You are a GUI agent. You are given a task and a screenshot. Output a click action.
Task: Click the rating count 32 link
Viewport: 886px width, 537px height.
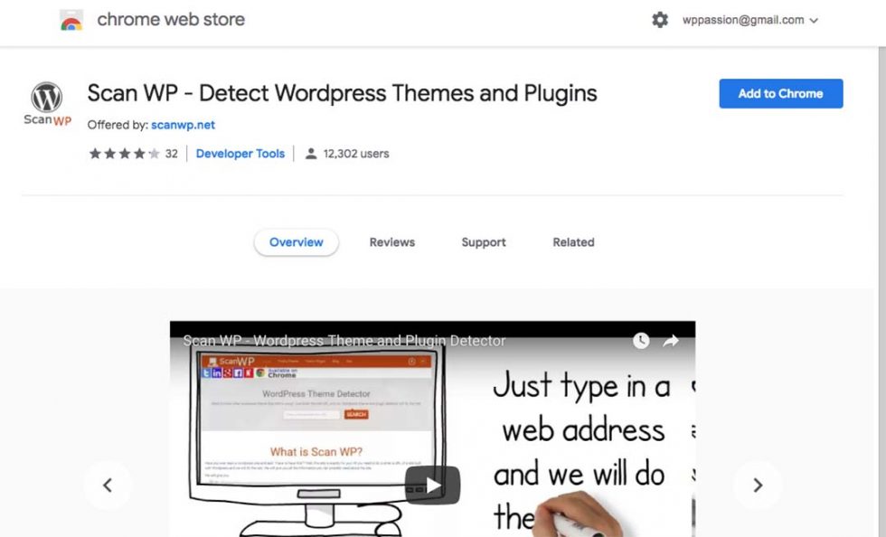171,154
